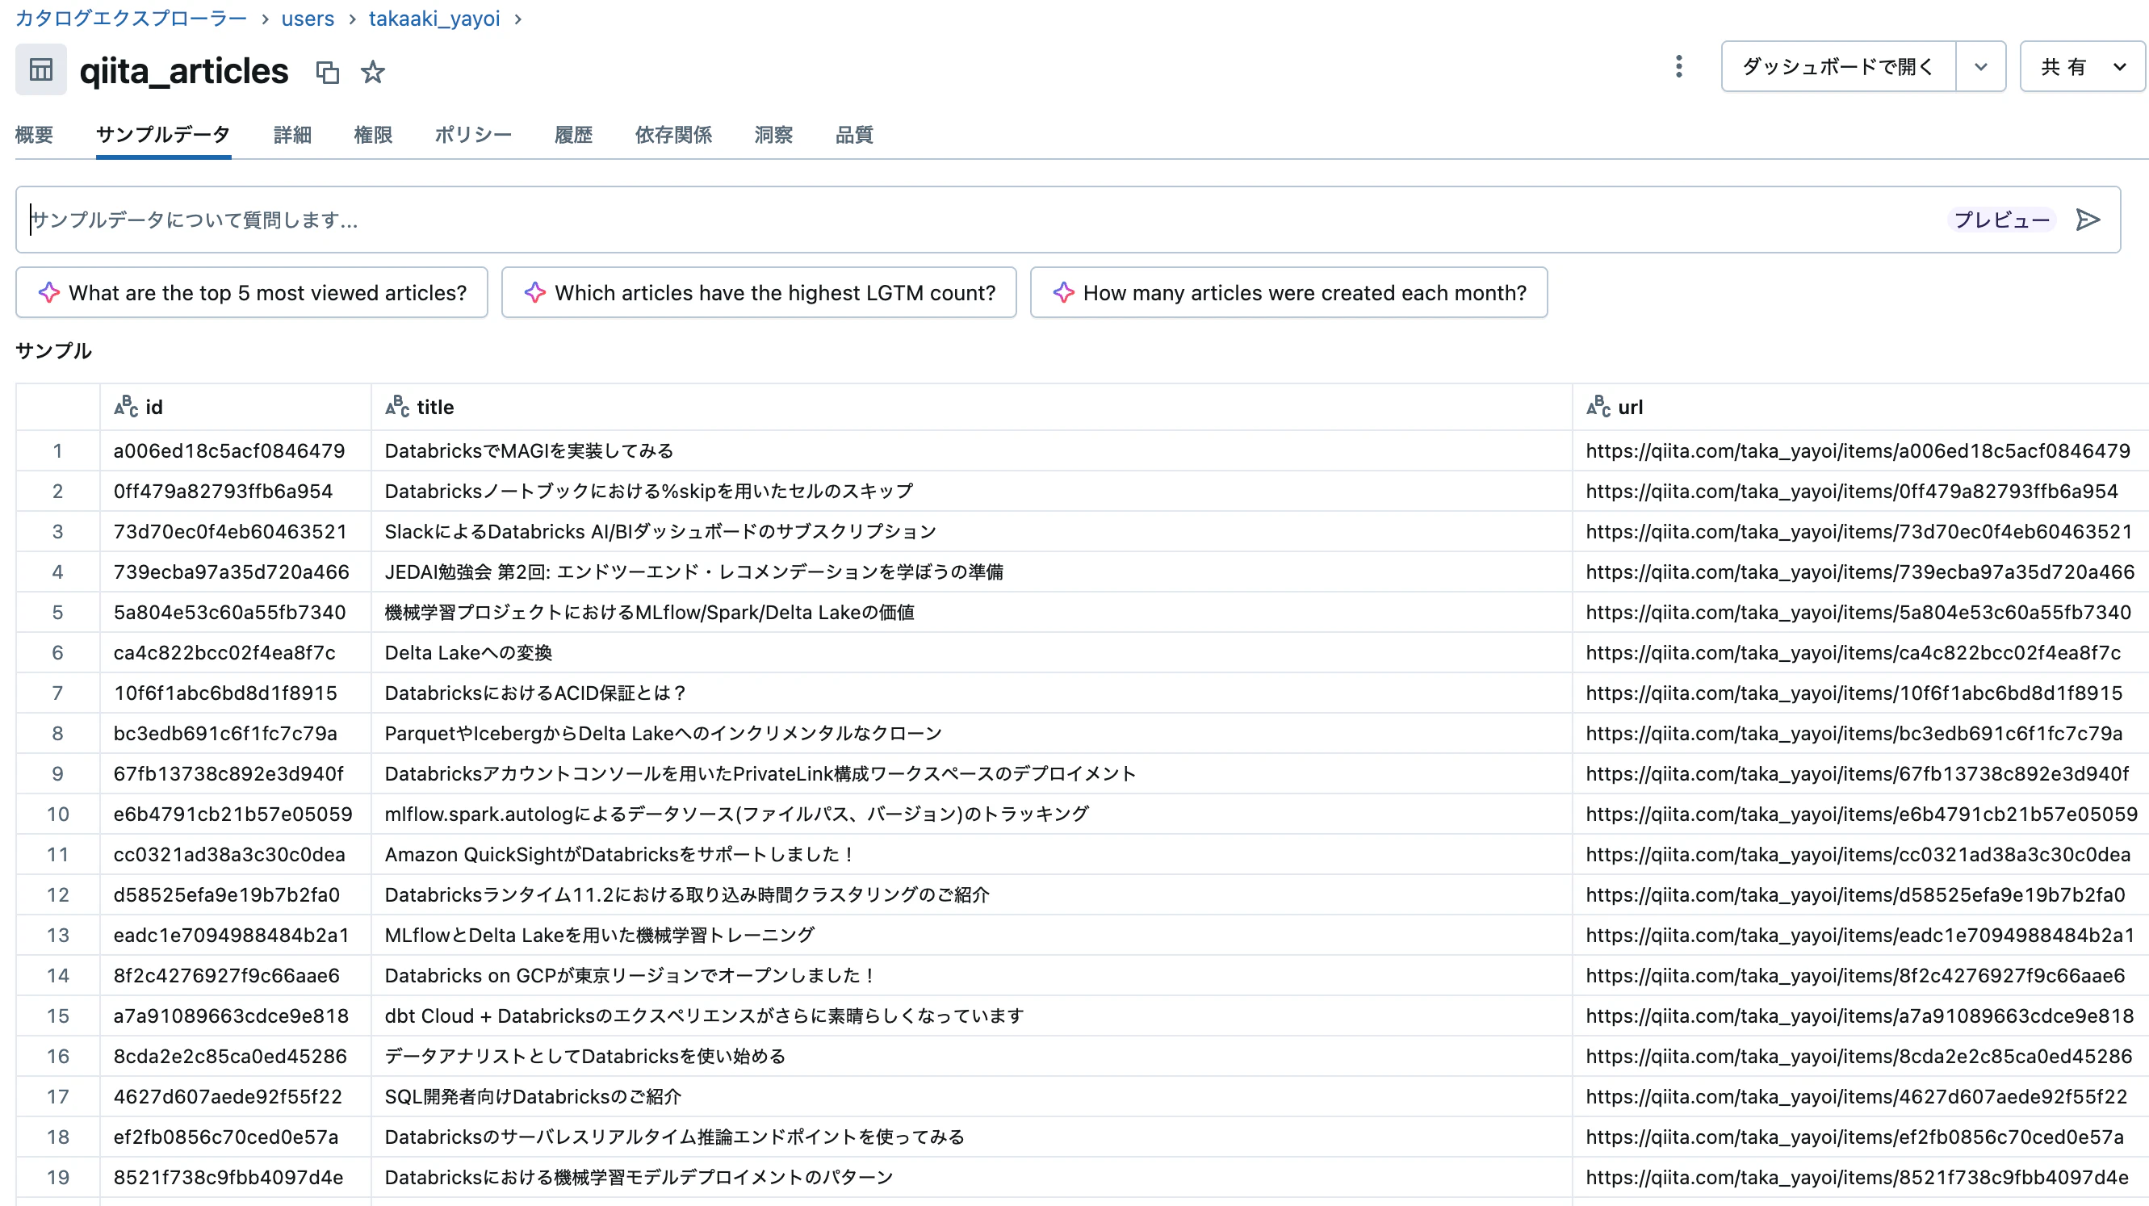Click the sparkle icon on top 5 viewed suggestion
Image resolution: width=2149 pixels, height=1206 pixels.
pos(49,293)
